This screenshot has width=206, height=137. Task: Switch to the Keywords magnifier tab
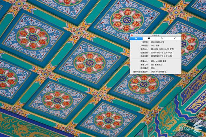coord(162,38)
